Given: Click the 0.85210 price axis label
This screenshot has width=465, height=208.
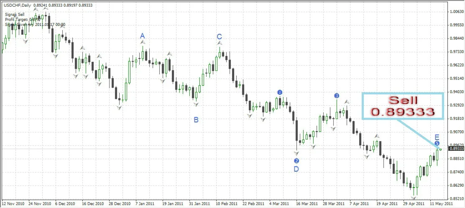Looking at the screenshot, I should (457, 198).
